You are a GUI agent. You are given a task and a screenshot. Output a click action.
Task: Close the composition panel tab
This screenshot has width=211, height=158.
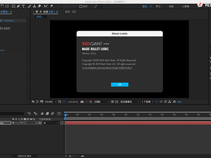click(x=33, y=12)
